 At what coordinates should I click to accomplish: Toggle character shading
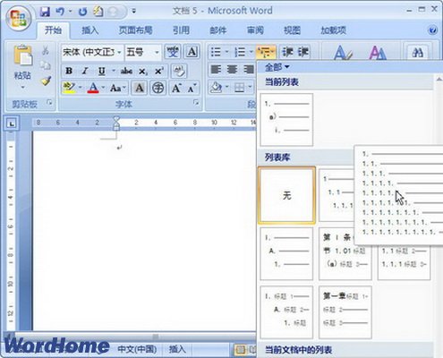point(140,88)
